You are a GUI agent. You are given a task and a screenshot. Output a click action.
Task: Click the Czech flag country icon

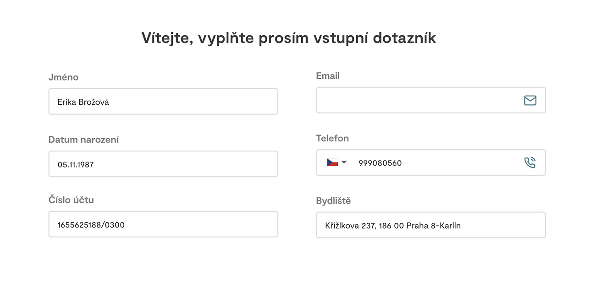pos(332,162)
